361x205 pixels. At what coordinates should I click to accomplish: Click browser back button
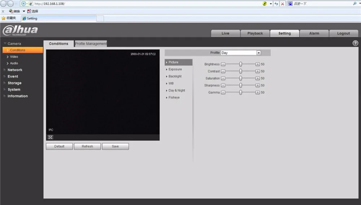coord(3,4)
